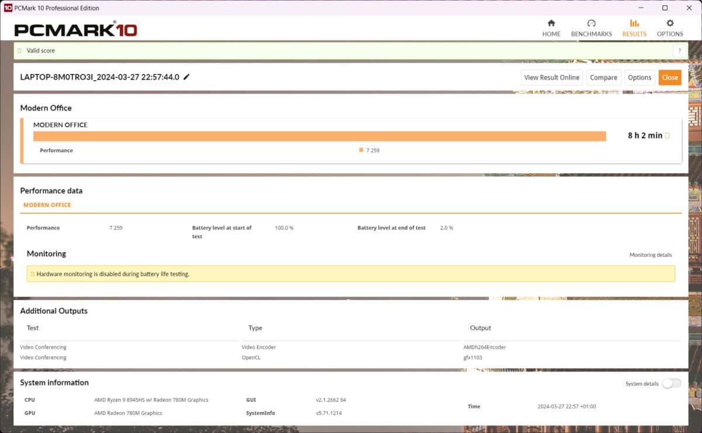
Task: Click the GUI version v2.1.2662 64
Action: (x=331, y=400)
